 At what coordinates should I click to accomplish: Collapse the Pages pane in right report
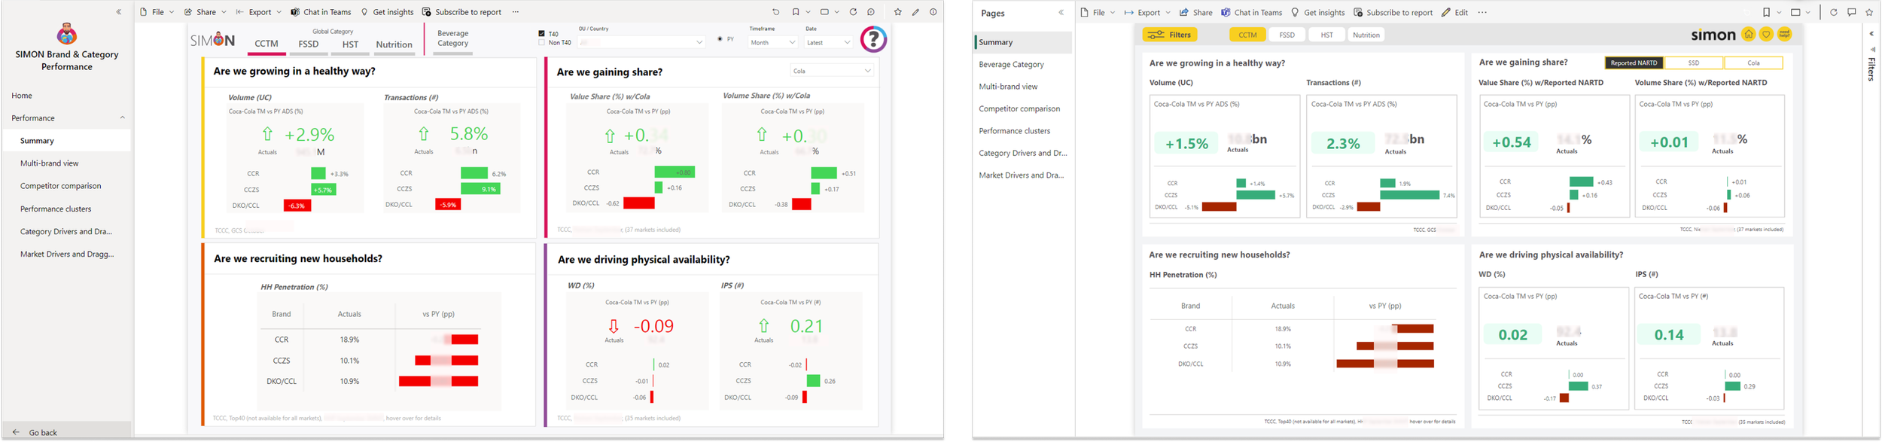coord(1061,13)
